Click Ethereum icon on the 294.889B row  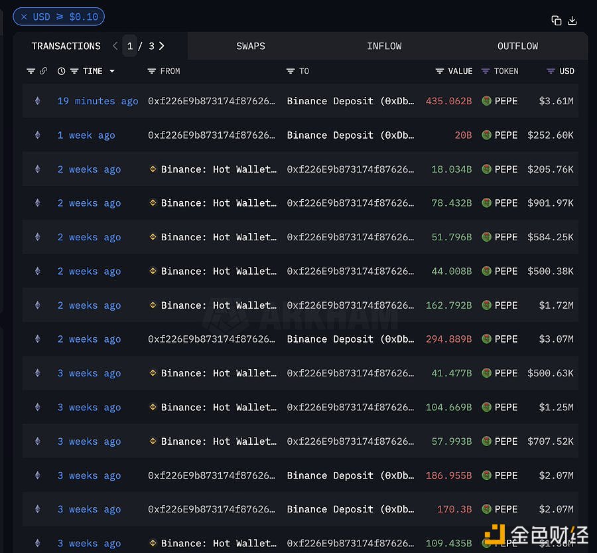37,339
